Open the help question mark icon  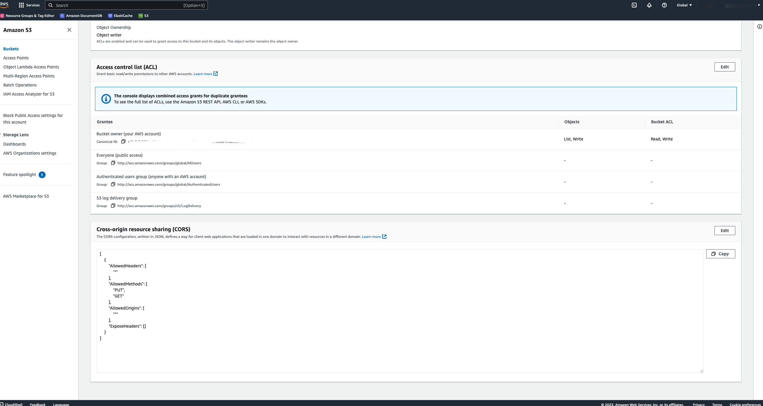[664, 5]
